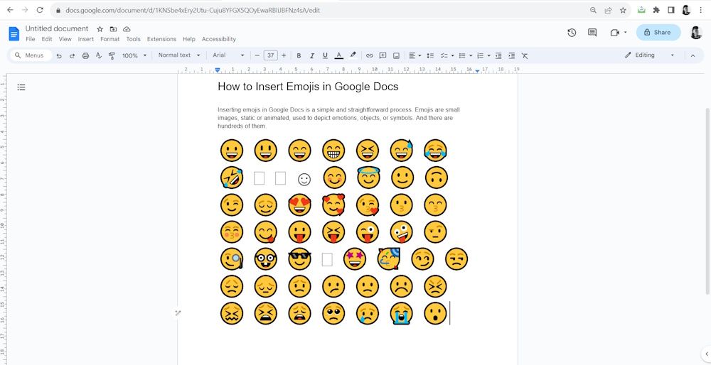Open the Insert menu

(86, 39)
